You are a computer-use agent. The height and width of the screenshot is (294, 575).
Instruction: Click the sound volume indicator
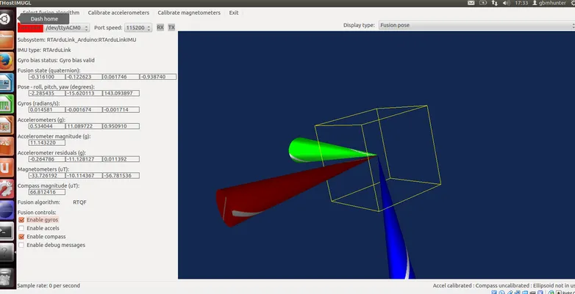point(507,4)
